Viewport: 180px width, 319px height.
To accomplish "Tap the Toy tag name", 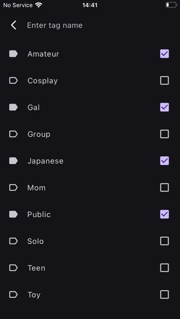I will (34, 295).
